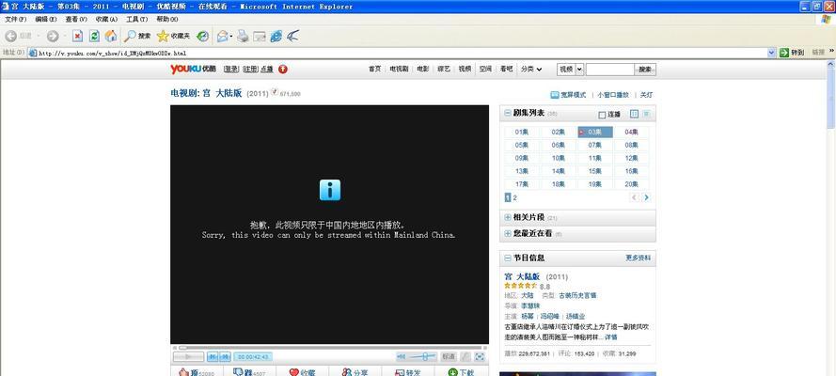Click the red up-arrow icon beside 点播
The height and width of the screenshot is (376, 836).
(x=282, y=70)
